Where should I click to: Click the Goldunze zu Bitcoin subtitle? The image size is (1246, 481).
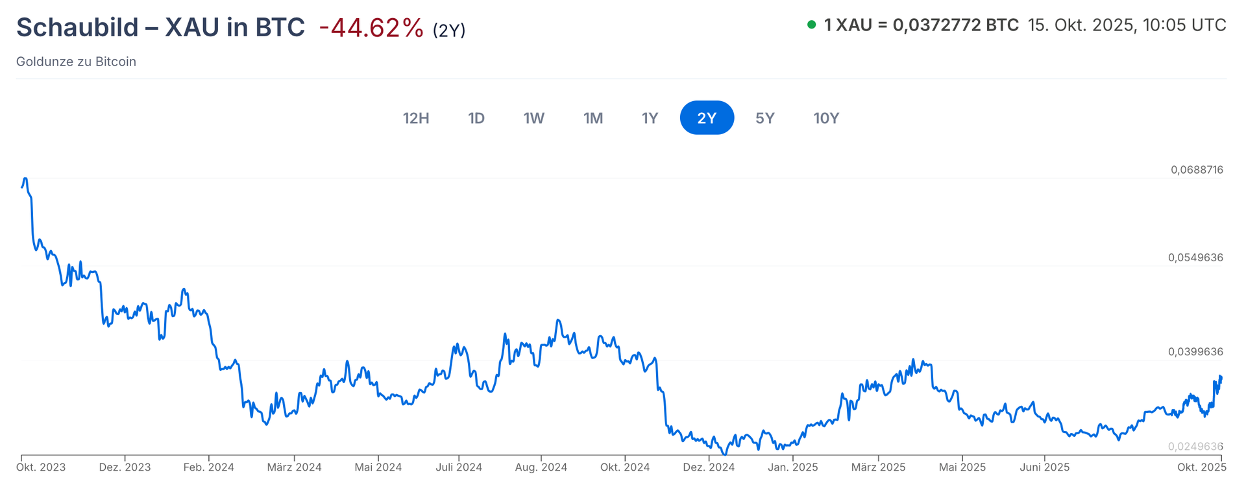pyautogui.click(x=76, y=62)
